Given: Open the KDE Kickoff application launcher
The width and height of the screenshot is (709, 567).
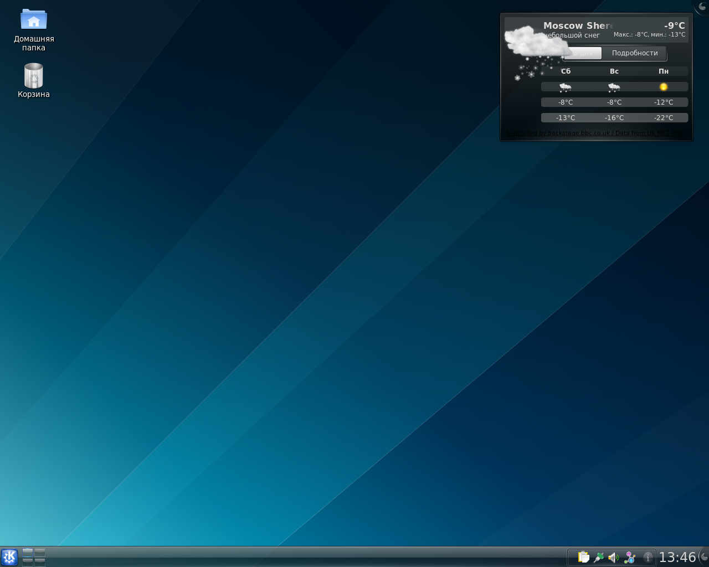Looking at the screenshot, I should click(x=9, y=557).
